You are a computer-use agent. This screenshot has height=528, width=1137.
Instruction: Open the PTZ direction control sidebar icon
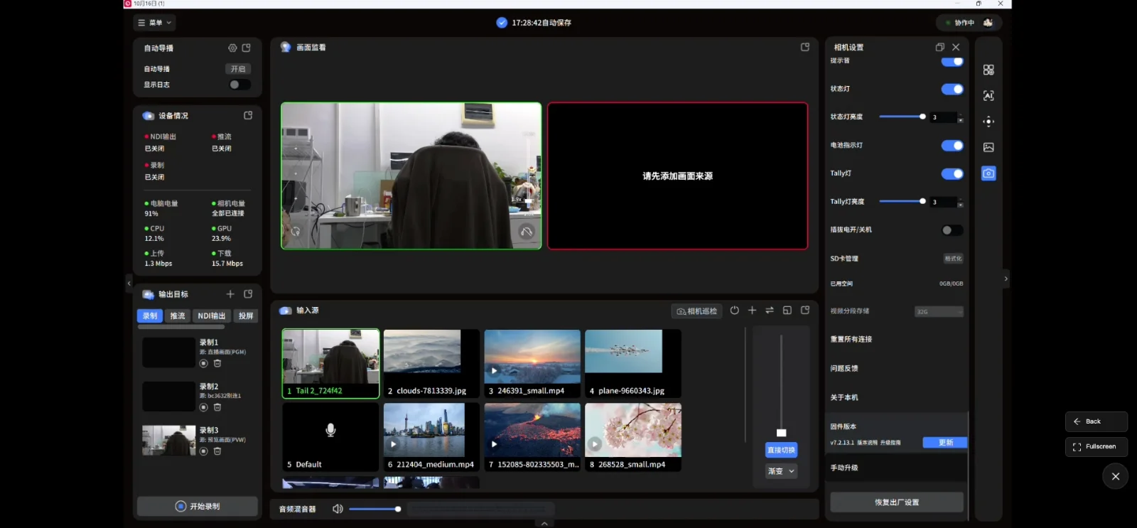(x=988, y=122)
